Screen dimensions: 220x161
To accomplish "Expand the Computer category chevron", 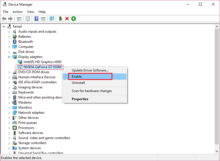I will pyautogui.click(x=9, y=47).
